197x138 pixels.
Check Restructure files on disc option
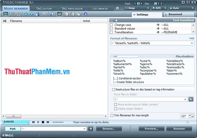tap(113, 90)
